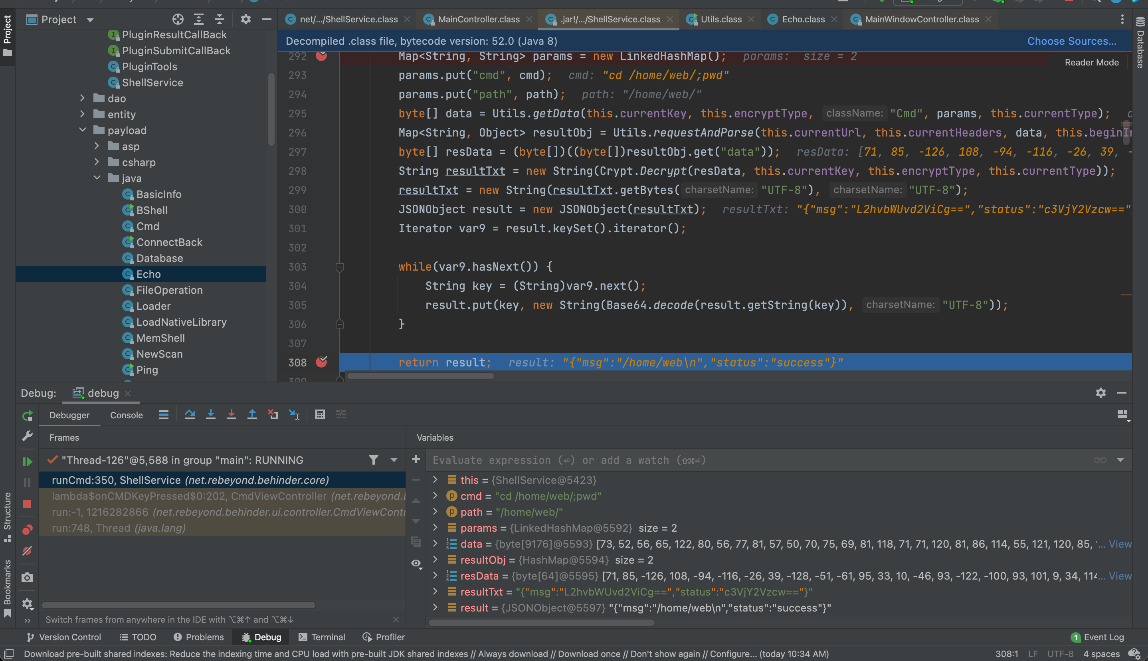Viewport: 1148px width, 661px height.
Task: Click the Step Over debugger icon
Action: point(190,414)
